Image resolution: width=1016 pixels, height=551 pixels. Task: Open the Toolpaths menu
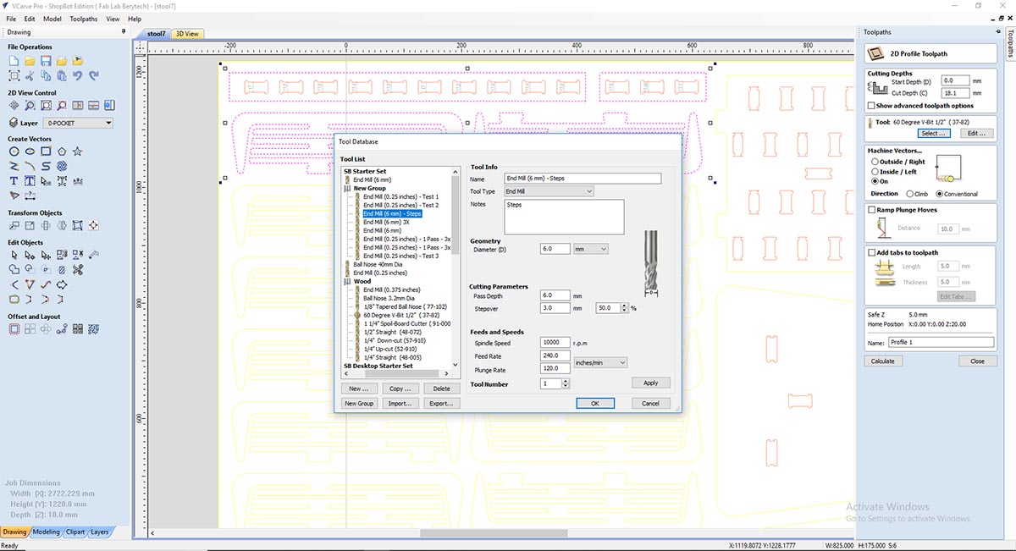click(x=84, y=19)
